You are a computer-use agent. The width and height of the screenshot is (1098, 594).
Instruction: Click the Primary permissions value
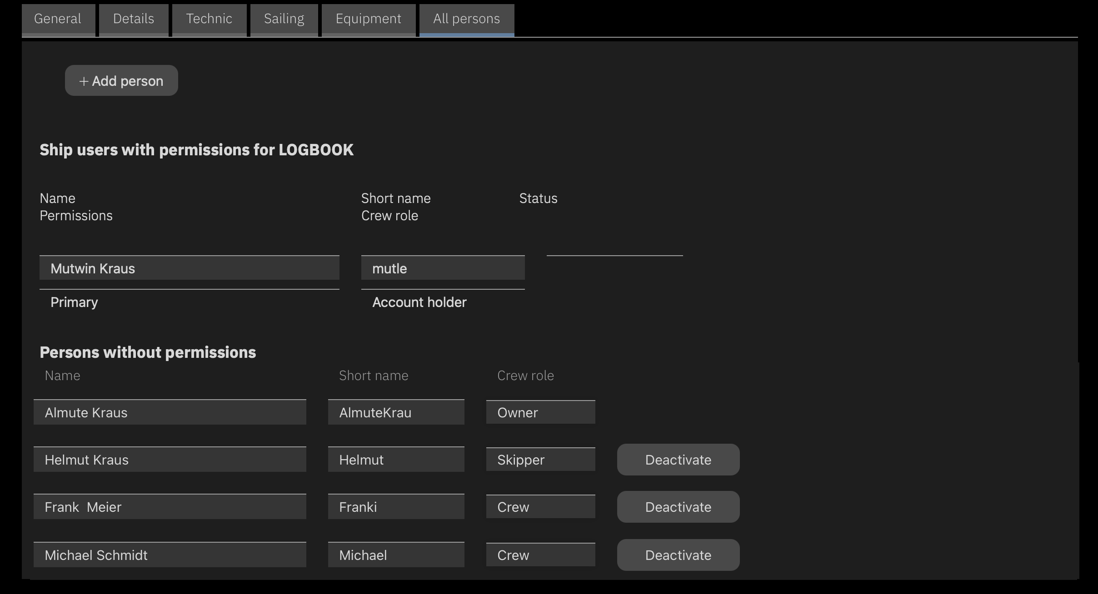(74, 302)
